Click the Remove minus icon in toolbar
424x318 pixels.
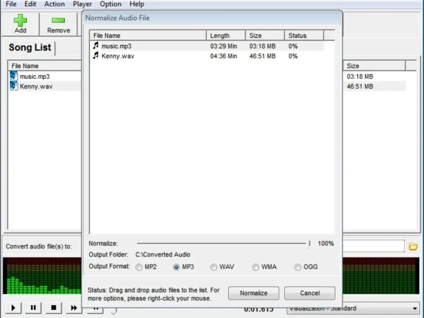point(58,20)
